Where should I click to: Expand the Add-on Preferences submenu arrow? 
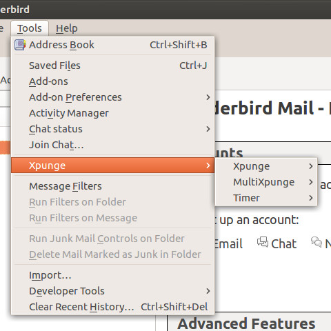coord(208,97)
